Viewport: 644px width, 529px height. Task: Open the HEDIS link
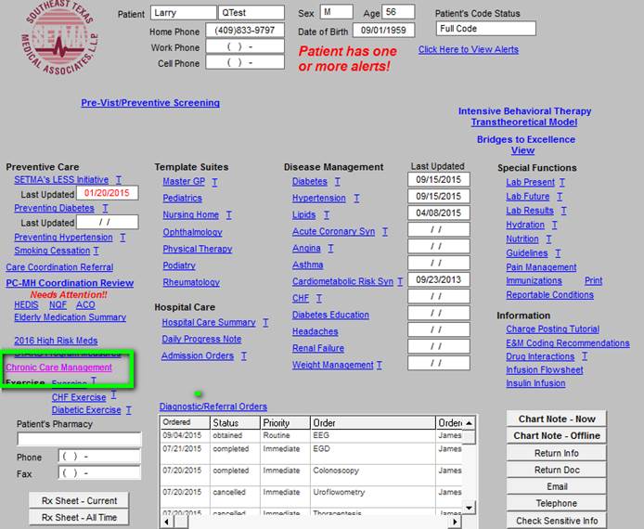26,305
